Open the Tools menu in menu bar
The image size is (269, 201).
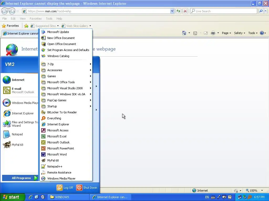pos(49,19)
